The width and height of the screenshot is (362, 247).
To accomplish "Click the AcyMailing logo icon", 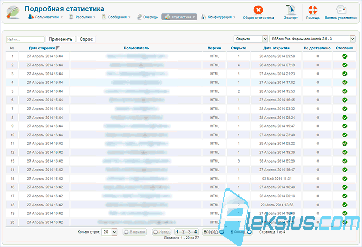I will [13, 12].
